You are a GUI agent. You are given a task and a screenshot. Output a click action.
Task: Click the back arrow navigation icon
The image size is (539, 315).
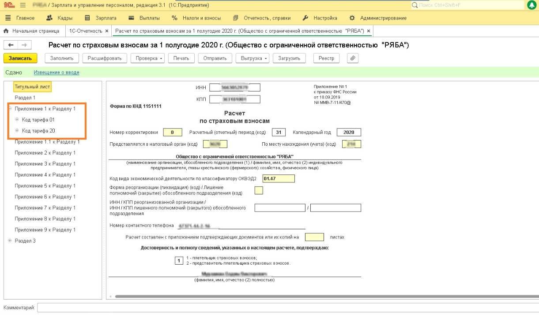pyautogui.click(x=11, y=45)
